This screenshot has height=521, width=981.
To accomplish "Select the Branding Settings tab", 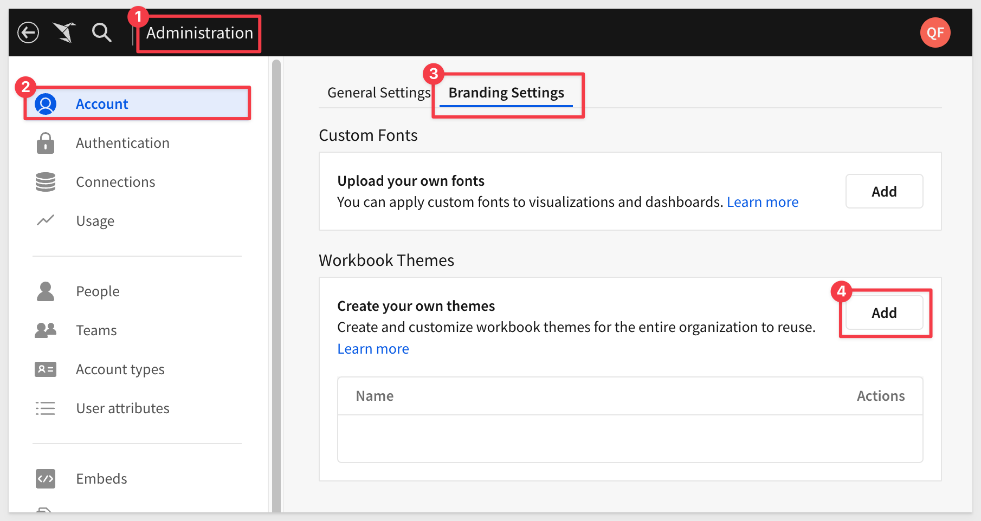I will click(x=506, y=93).
